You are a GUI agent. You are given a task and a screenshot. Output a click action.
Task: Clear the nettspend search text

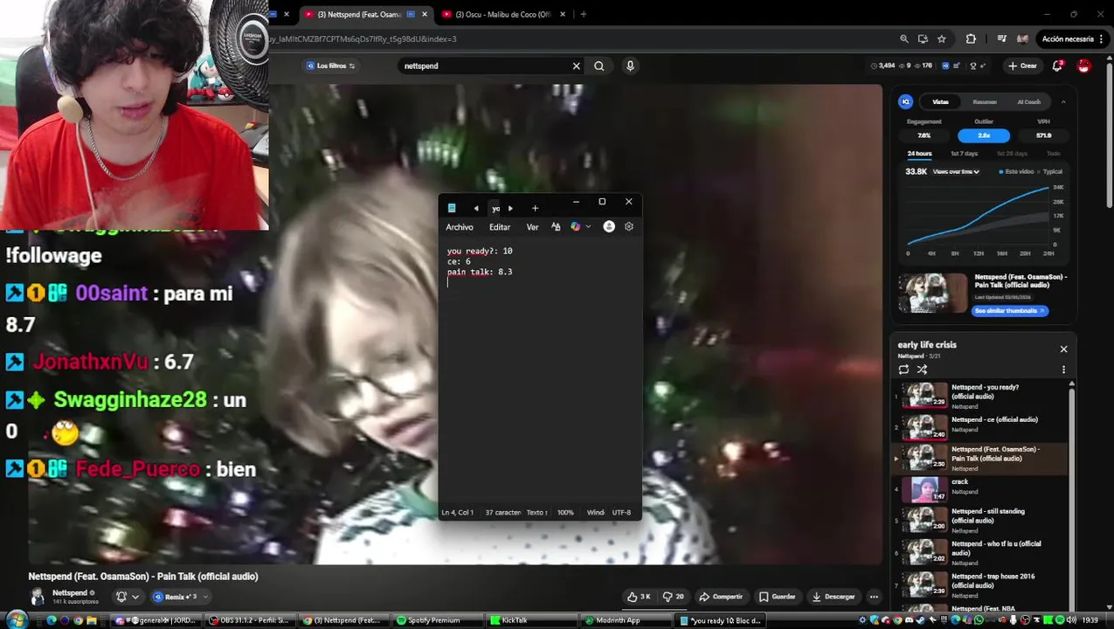(x=576, y=66)
